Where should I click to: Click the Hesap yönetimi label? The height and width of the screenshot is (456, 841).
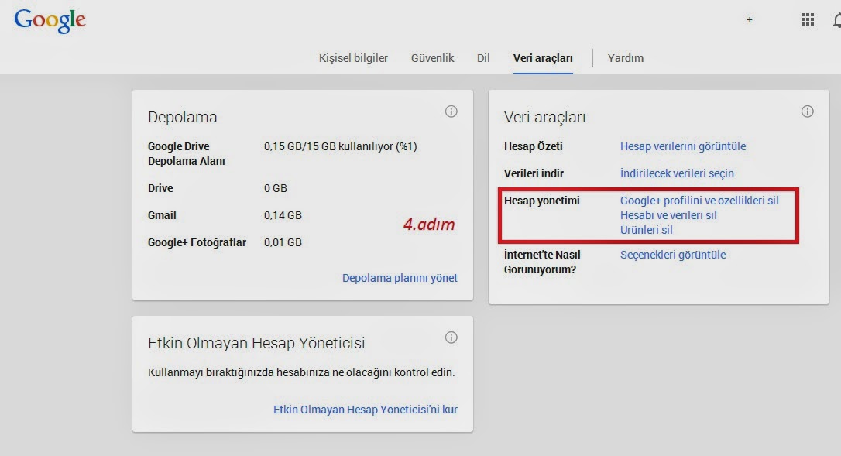(x=542, y=201)
